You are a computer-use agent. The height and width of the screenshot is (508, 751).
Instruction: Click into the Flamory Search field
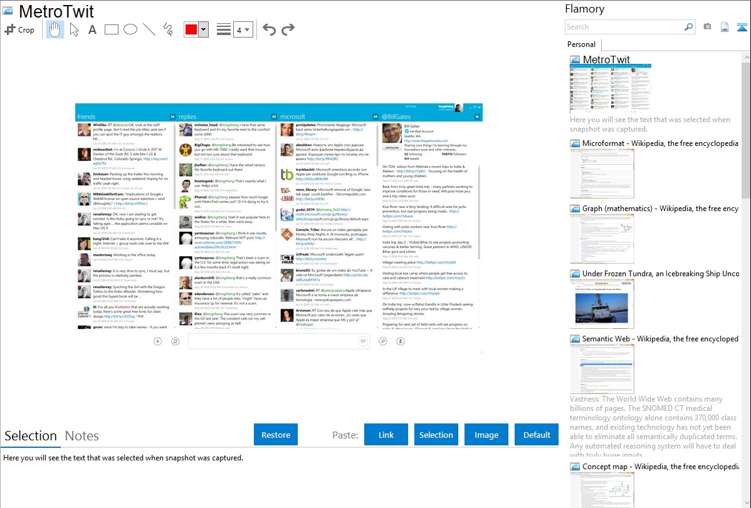click(x=624, y=27)
